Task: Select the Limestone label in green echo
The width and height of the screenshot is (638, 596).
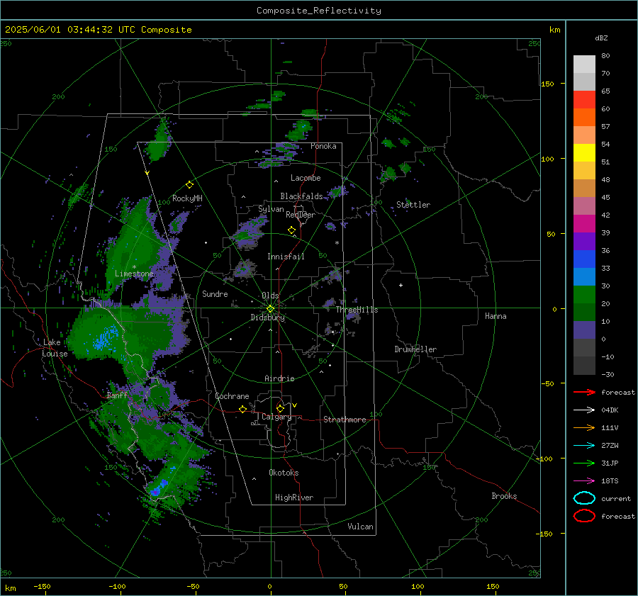Action: [134, 274]
